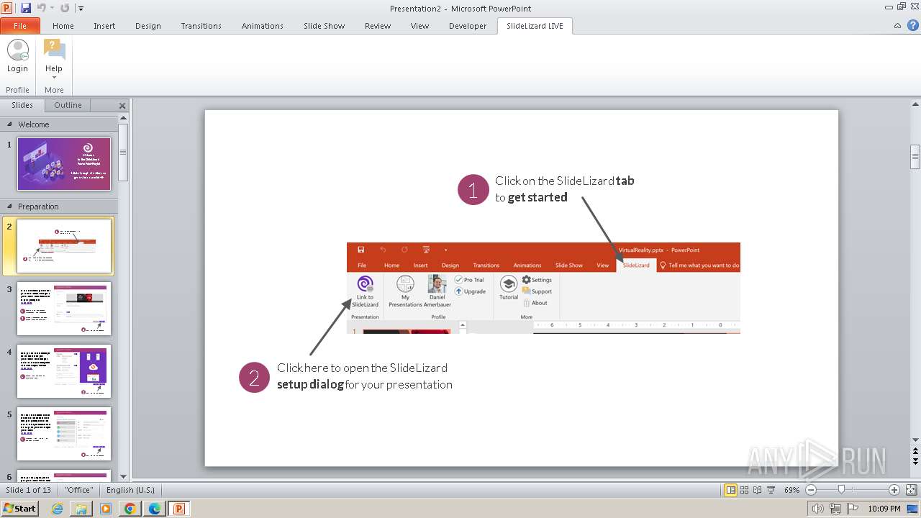Image resolution: width=921 pixels, height=518 pixels.
Task: Fit slide to current window icon
Action: pos(911,490)
